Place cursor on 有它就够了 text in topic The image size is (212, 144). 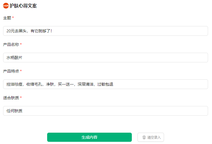tap(40, 31)
